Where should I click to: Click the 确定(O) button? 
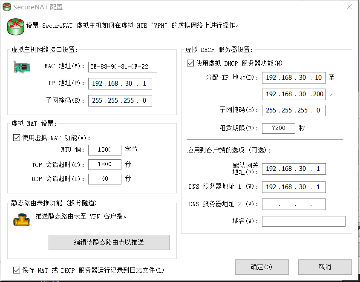[x=262, y=267]
